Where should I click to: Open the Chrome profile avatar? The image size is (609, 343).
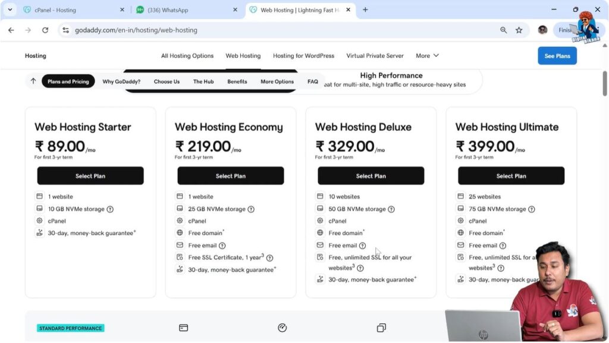(542, 30)
